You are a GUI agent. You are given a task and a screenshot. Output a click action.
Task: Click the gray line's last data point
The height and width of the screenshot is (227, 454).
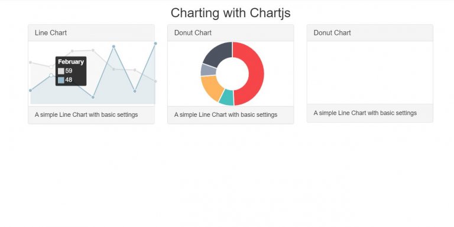(x=155, y=81)
